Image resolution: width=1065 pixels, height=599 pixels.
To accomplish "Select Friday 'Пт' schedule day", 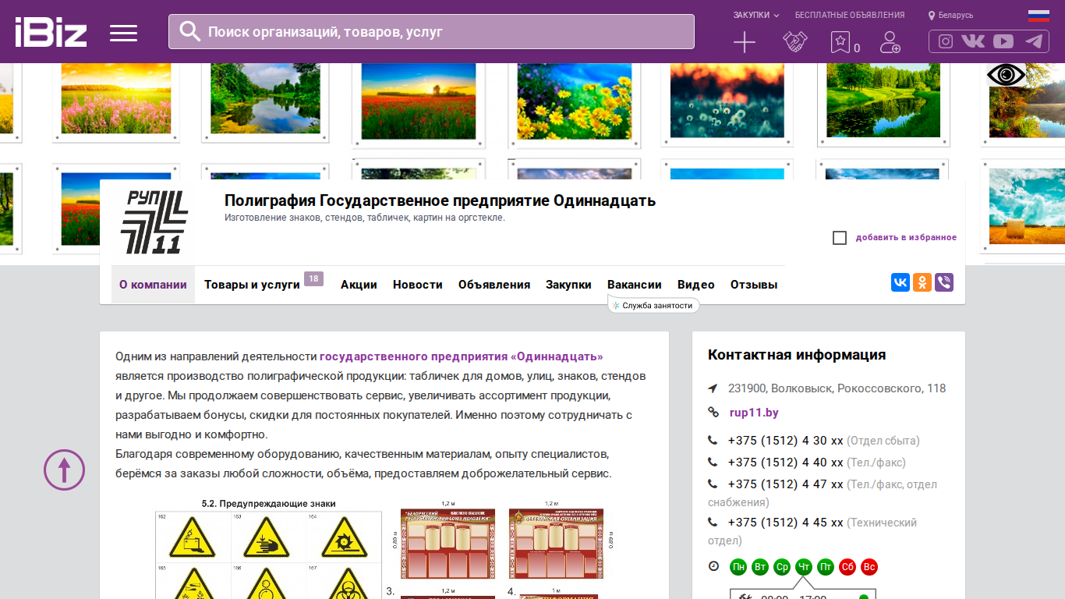I will pyautogui.click(x=826, y=567).
